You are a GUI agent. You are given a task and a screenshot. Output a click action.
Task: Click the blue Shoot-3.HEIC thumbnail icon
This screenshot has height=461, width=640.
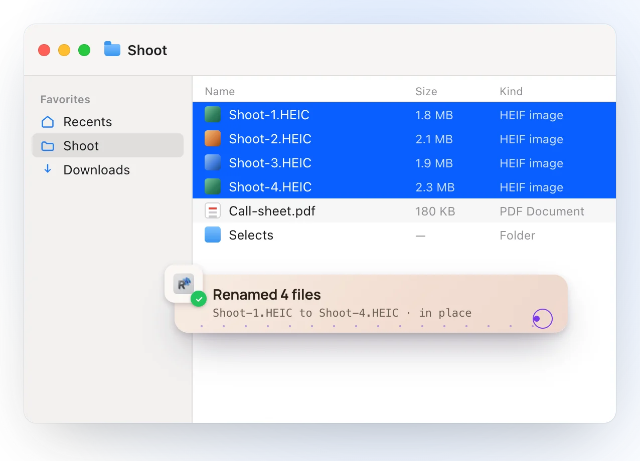213,162
